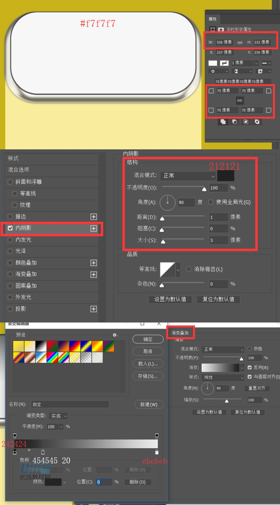
Task: Click the bottom-left corner radius icon
Action: pyautogui.click(x=211, y=110)
